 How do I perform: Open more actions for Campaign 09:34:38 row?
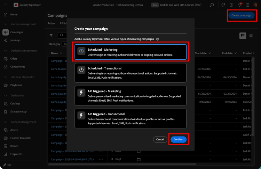101,151
